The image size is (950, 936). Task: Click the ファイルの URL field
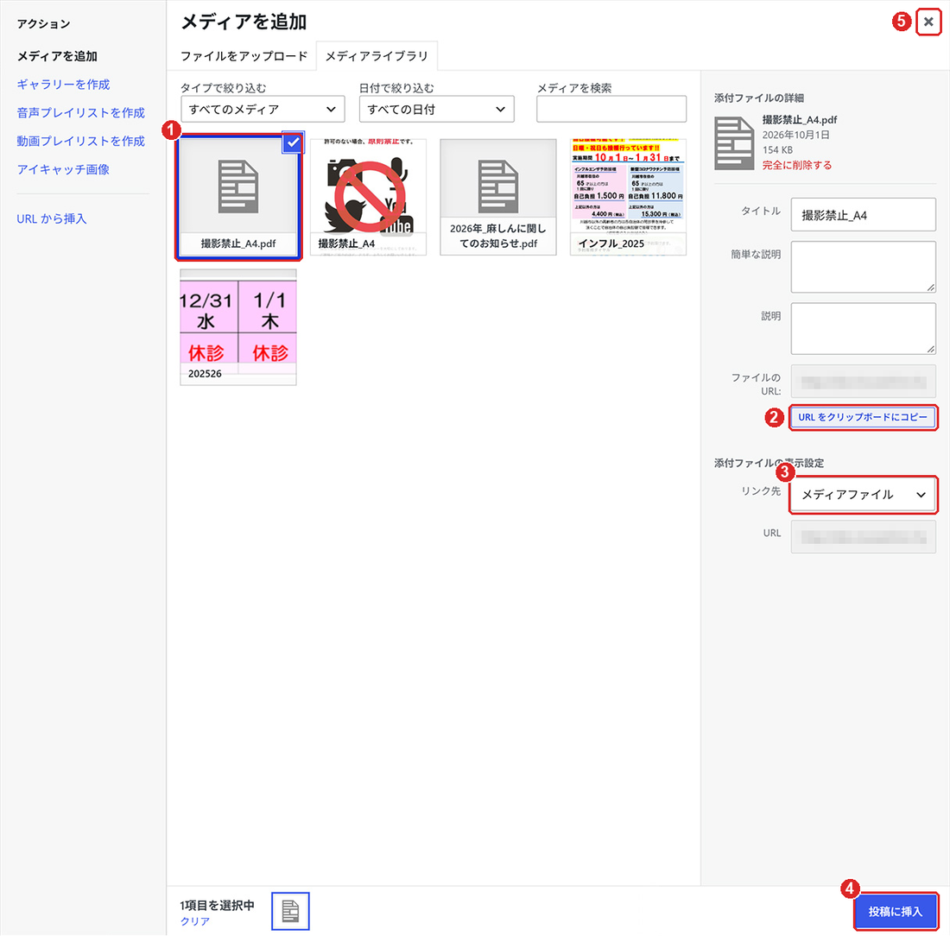[863, 382]
